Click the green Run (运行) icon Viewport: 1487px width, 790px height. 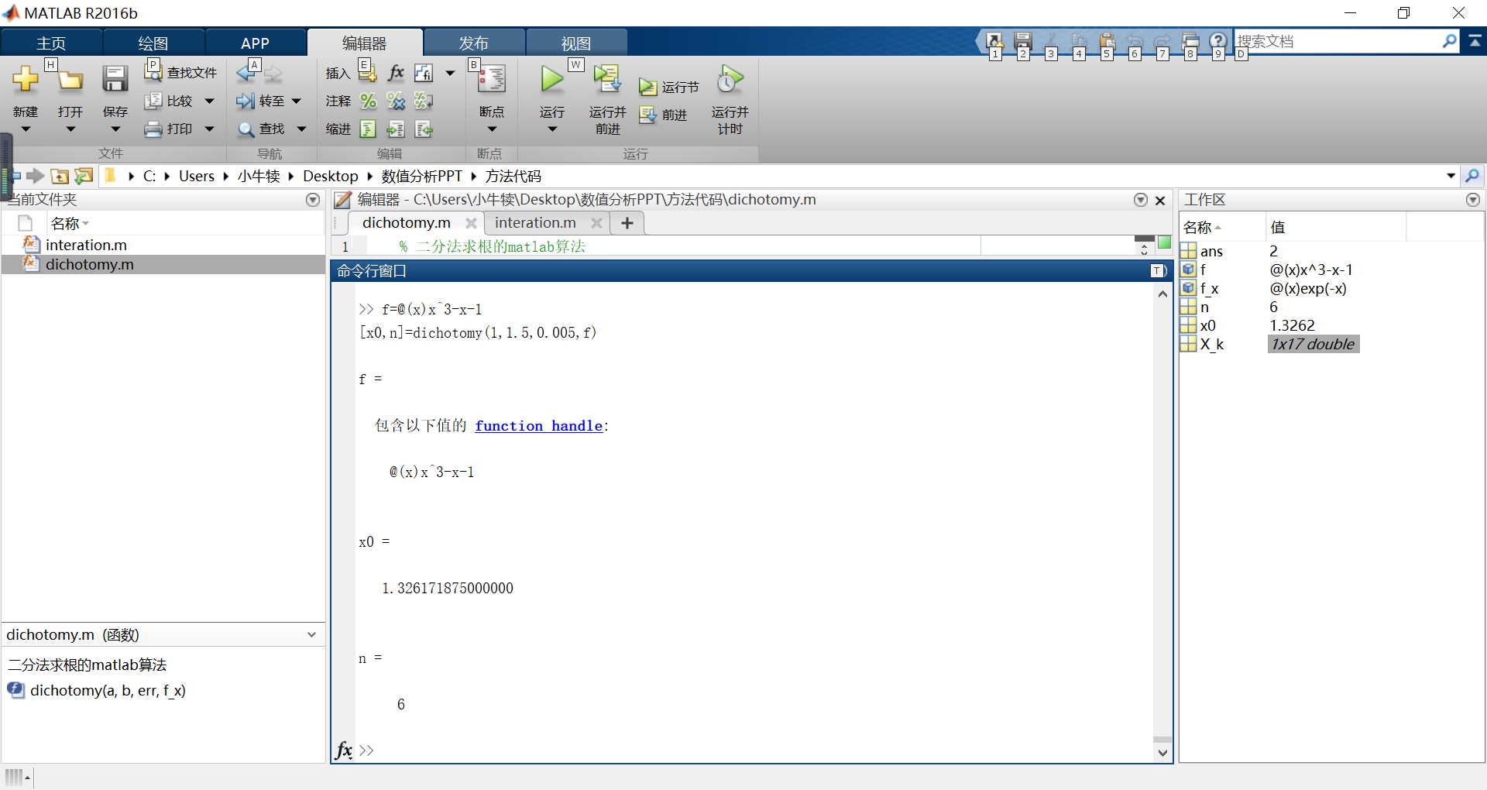coord(552,79)
